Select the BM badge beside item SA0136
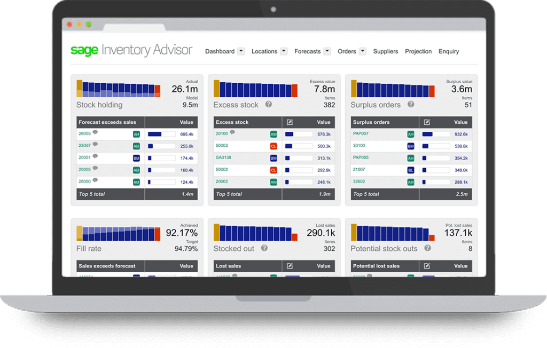This screenshot has width=547, height=348. pos(274,158)
